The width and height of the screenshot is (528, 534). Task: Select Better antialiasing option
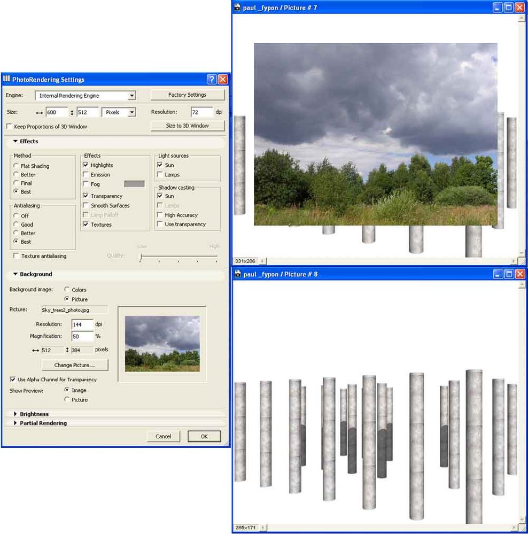click(16, 233)
